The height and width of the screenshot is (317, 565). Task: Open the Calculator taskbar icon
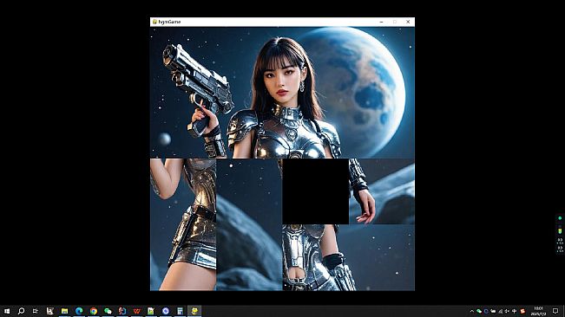[x=180, y=311]
